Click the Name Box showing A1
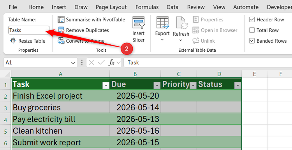Image resolution: width=292 pixels, height=150 pixels. pos(37,63)
